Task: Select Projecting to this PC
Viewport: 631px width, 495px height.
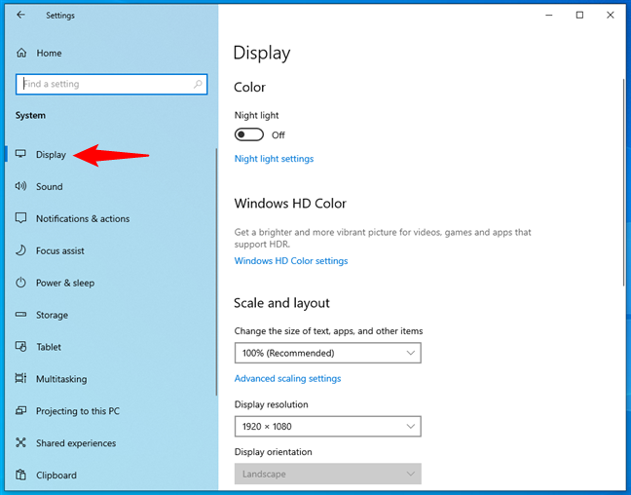Action: click(78, 411)
